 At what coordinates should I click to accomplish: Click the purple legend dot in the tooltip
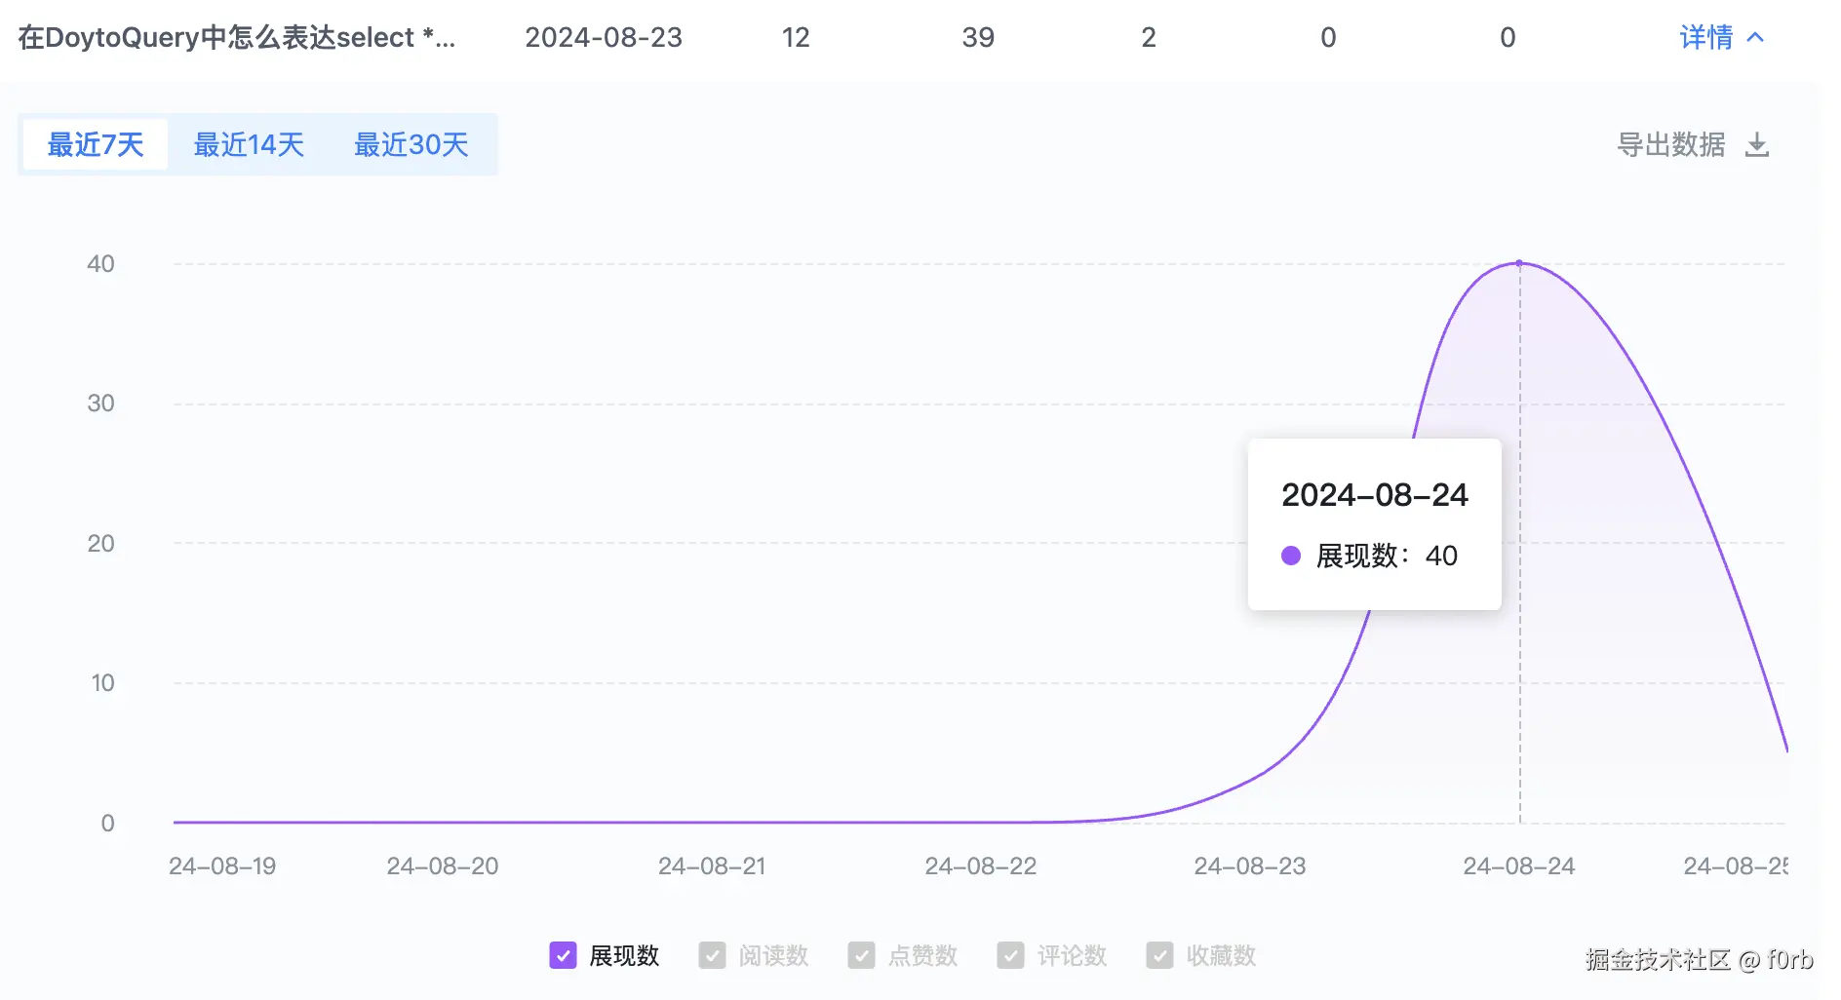coord(1292,556)
